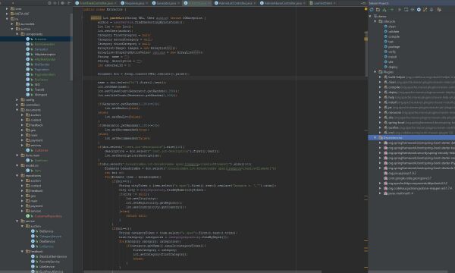Click editor vertical scrollbar thumb
The width and height of the screenshot is (455, 273).
366,54
